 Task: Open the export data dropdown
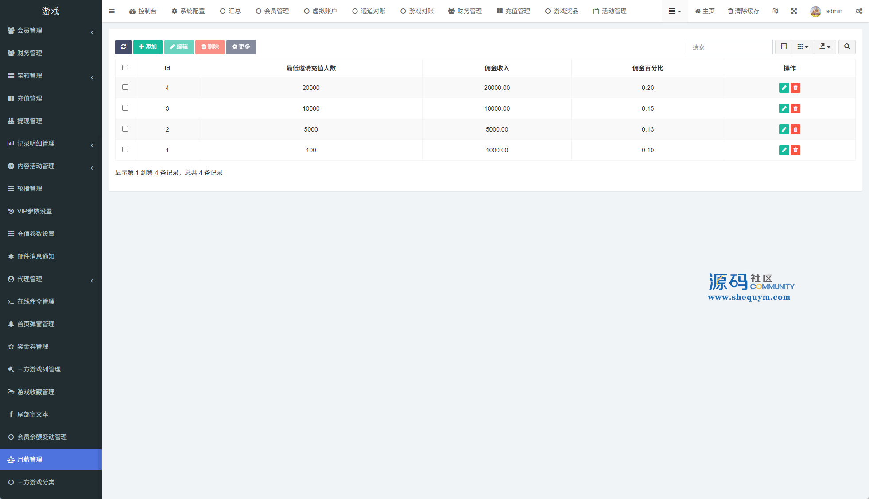pyautogui.click(x=825, y=47)
